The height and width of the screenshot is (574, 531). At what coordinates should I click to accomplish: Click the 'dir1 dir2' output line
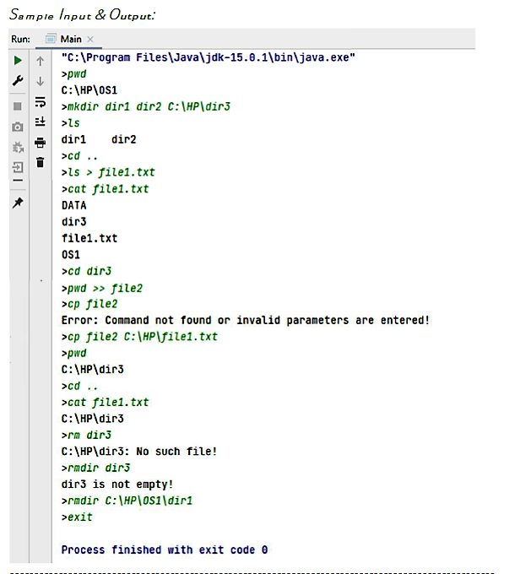click(99, 139)
